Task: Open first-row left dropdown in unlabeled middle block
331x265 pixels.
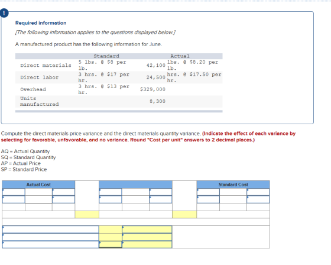Action: pyautogui.click(x=111, y=192)
